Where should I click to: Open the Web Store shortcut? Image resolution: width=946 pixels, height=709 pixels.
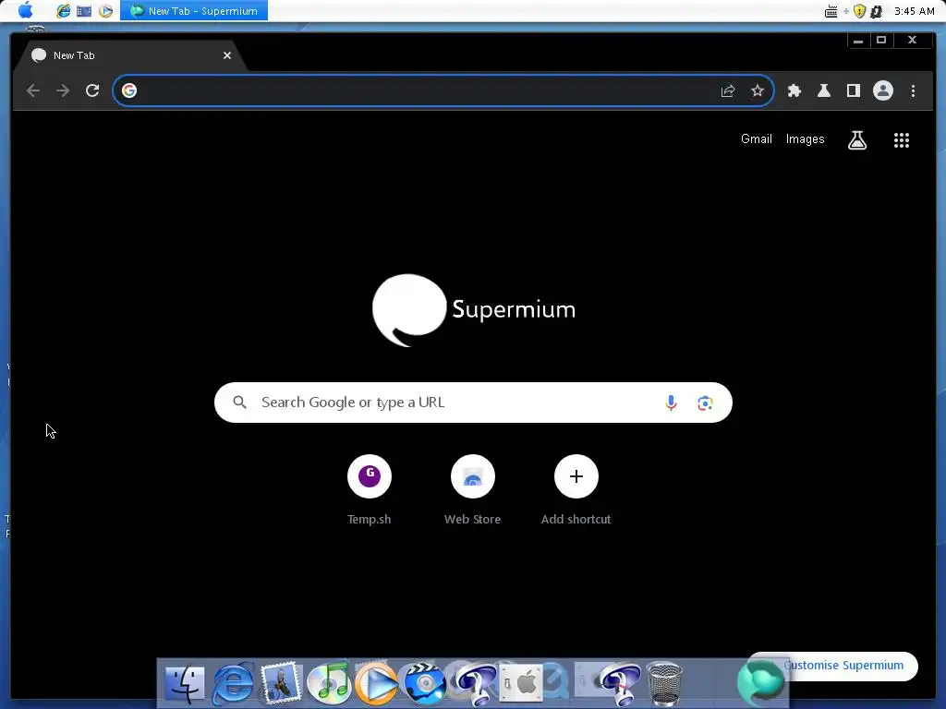(472, 490)
